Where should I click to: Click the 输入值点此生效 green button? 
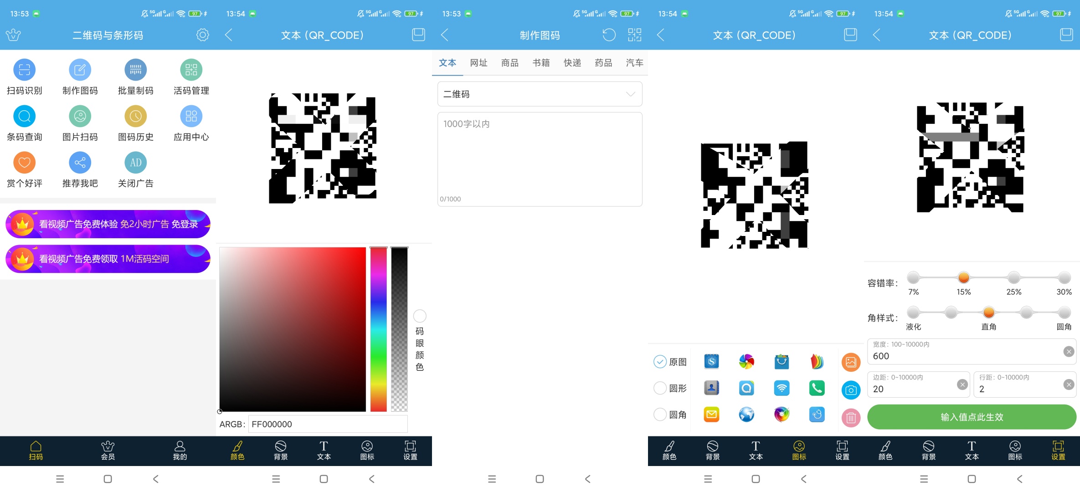(972, 417)
